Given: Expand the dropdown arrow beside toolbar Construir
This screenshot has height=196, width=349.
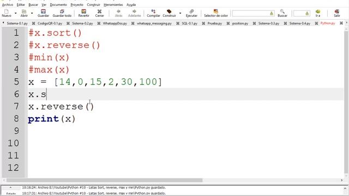Looking at the screenshot, I should point(180,13).
